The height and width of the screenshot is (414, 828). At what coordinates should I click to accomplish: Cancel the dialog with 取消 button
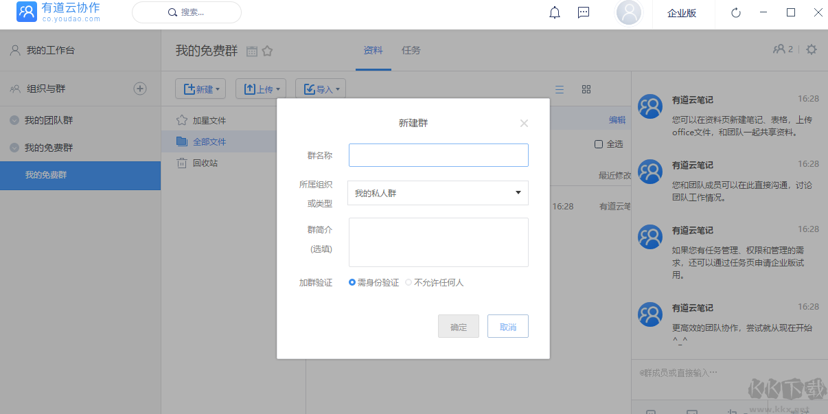click(507, 326)
